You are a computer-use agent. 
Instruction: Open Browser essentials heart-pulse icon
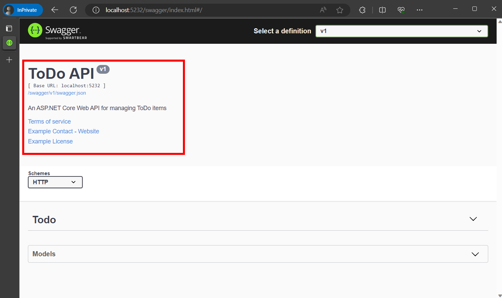(401, 10)
